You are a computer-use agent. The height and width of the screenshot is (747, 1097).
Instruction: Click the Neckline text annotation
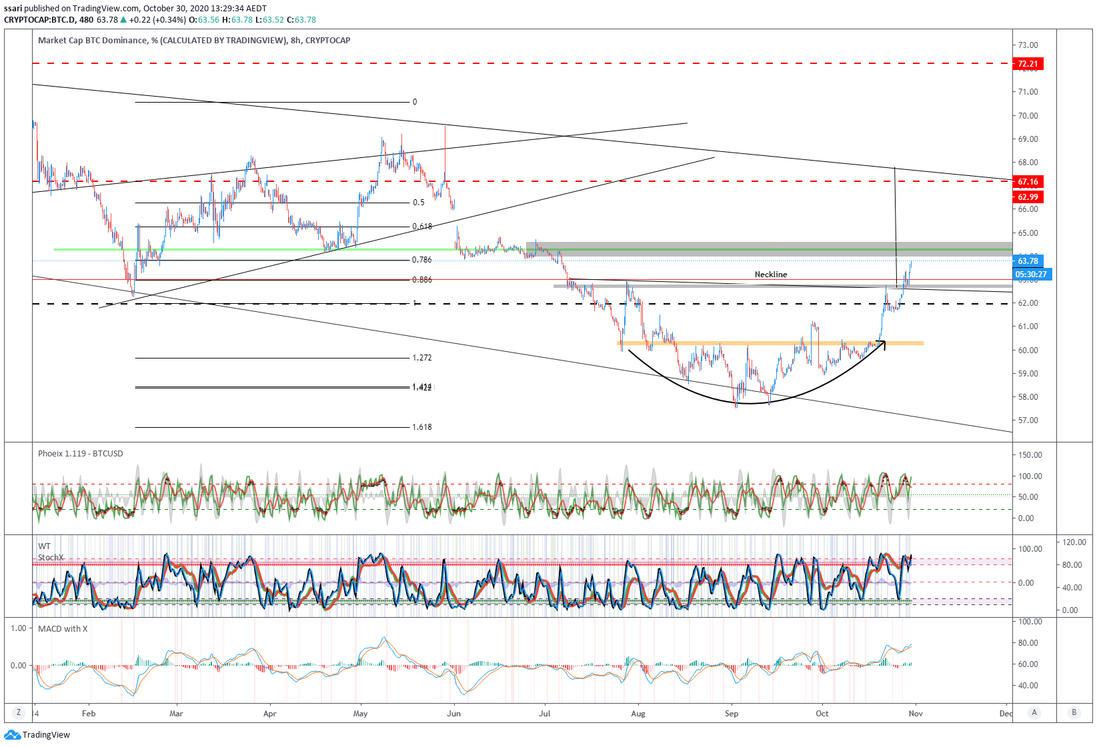click(x=771, y=274)
